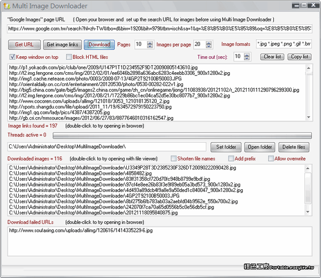The width and height of the screenshot is (321, 278).
Task: Increase Time out seconds with up arrow
Action: (247, 55)
